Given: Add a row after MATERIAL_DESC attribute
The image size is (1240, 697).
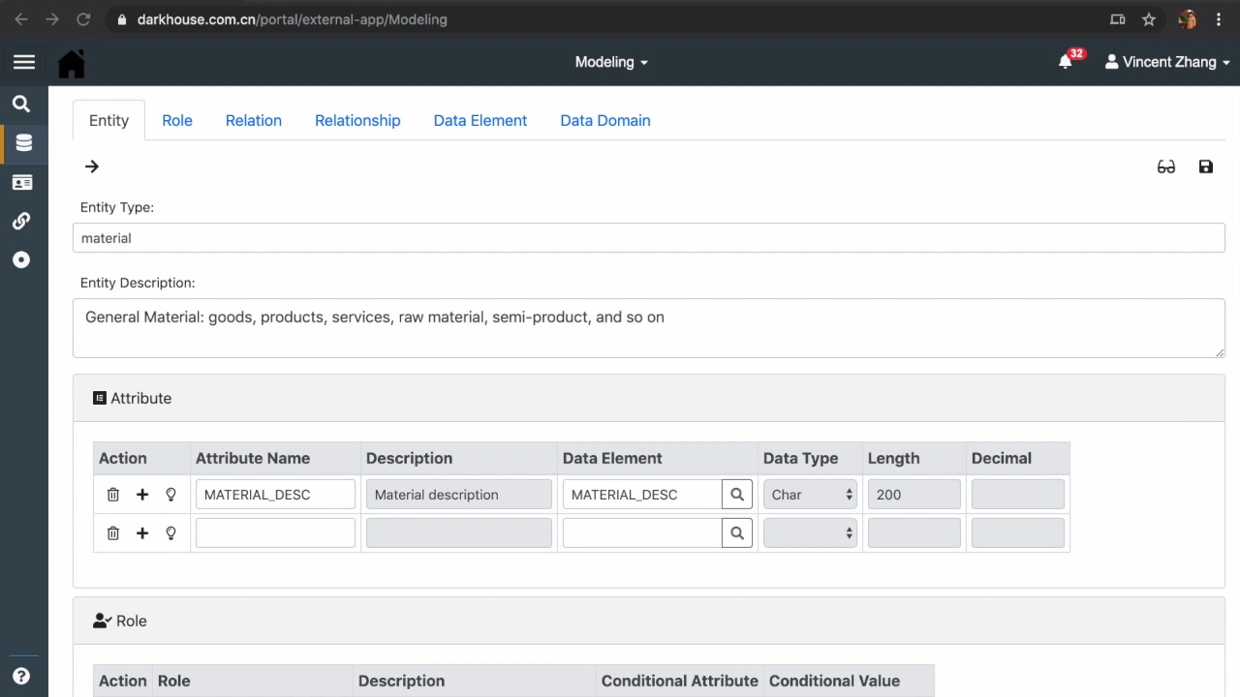Looking at the screenshot, I should coord(142,495).
